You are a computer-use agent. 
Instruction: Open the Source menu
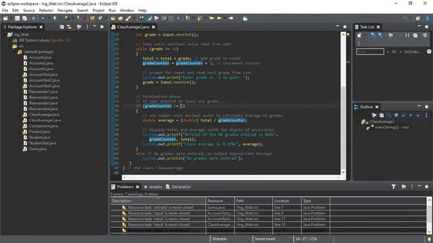click(29, 11)
